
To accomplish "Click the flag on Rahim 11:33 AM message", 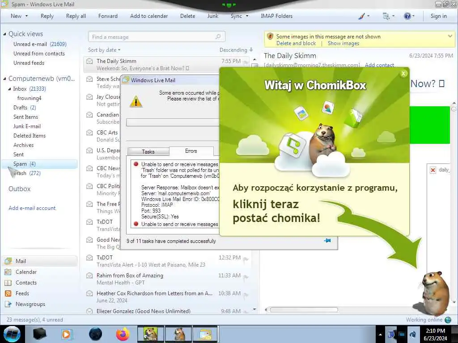I will pyautogui.click(x=246, y=277).
